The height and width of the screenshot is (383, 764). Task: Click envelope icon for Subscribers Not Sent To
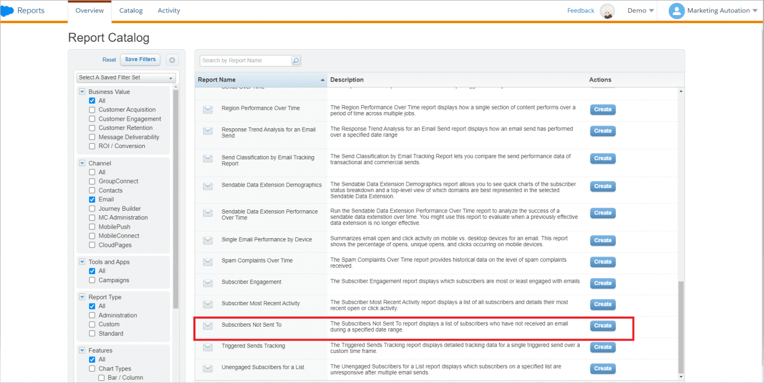click(208, 326)
